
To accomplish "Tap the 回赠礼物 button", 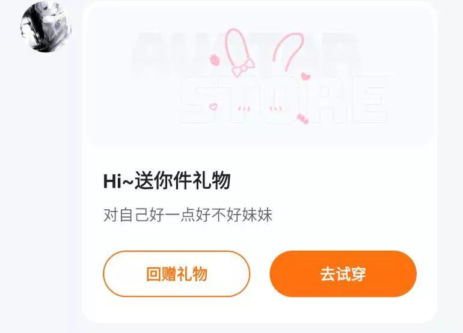I will (177, 273).
